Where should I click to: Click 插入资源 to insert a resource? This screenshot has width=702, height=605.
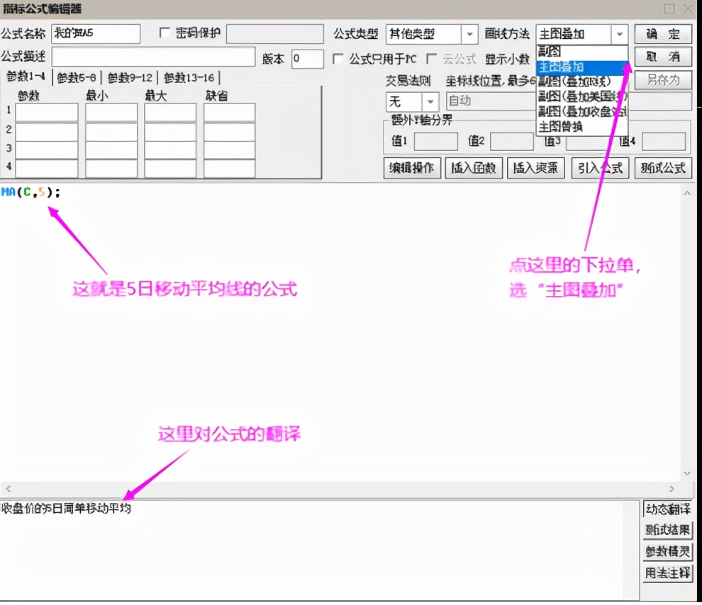tap(535, 168)
